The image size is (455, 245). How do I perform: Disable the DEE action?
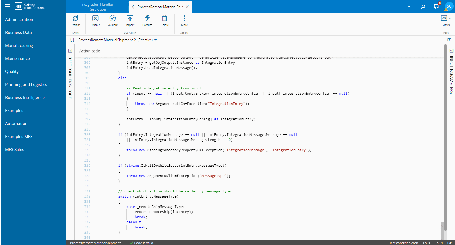[95, 18]
